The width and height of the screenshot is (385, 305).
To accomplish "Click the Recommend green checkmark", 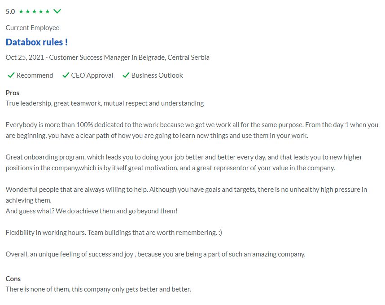I will coord(11,75).
